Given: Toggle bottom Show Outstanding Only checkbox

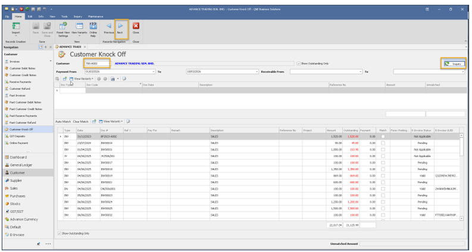Looking at the screenshot, I should tap(58, 233).
